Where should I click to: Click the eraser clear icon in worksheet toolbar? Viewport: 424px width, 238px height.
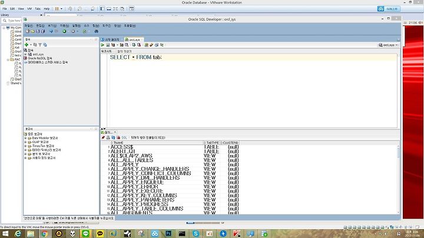click(x=151, y=45)
